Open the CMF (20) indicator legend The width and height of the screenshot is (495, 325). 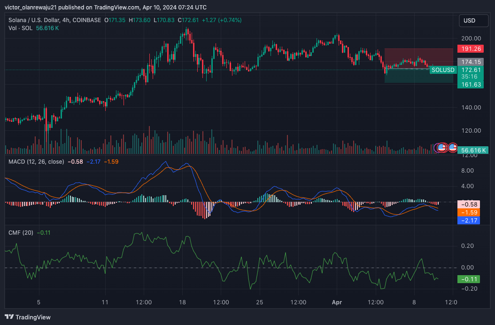coord(21,233)
